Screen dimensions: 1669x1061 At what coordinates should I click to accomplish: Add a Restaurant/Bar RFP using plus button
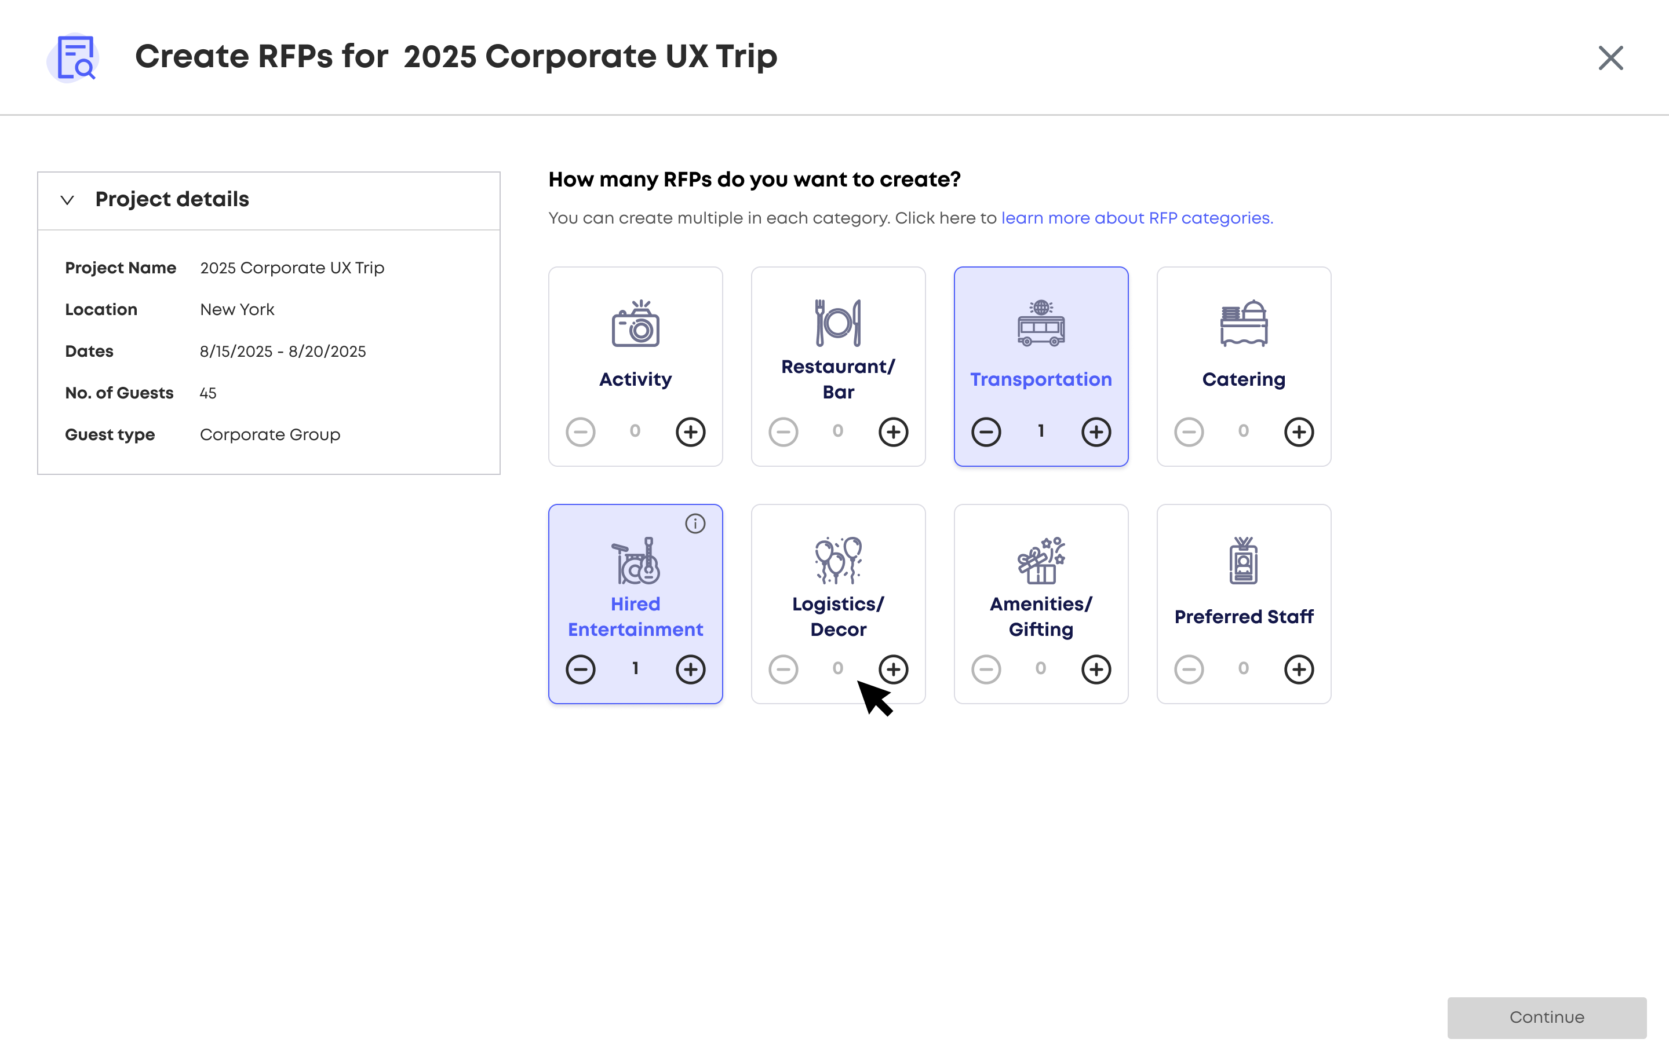(894, 431)
